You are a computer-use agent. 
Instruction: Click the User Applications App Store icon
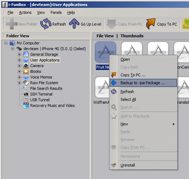[x=26, y=60]
